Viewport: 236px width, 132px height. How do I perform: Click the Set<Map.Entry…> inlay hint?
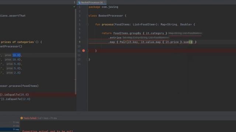146,37
